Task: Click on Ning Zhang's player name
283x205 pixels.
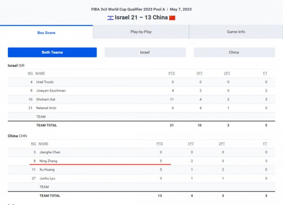Action: 48,161
